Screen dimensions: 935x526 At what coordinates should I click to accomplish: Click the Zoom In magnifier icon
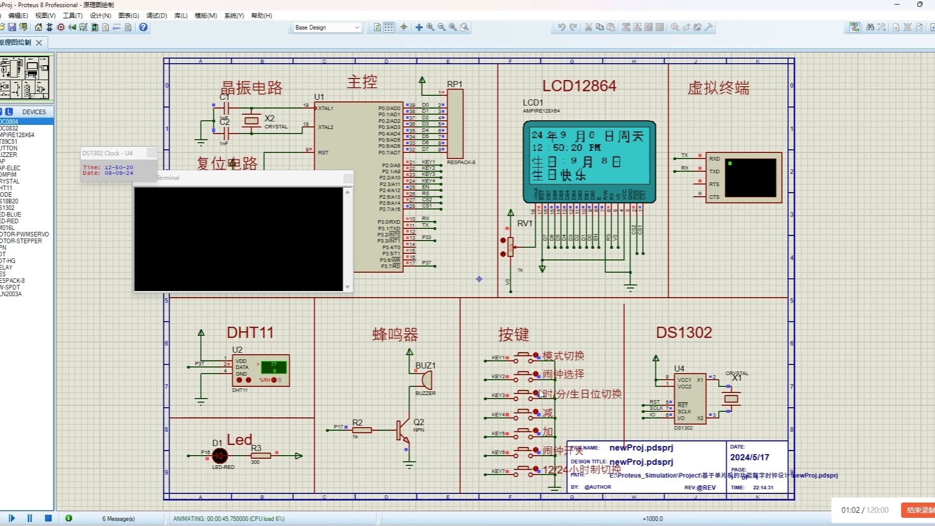click(430, 27)
